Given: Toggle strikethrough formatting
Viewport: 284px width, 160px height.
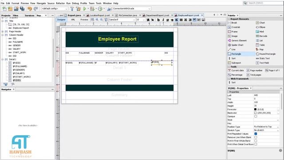Looking at the screenshot, I should [x=172, y=20].
